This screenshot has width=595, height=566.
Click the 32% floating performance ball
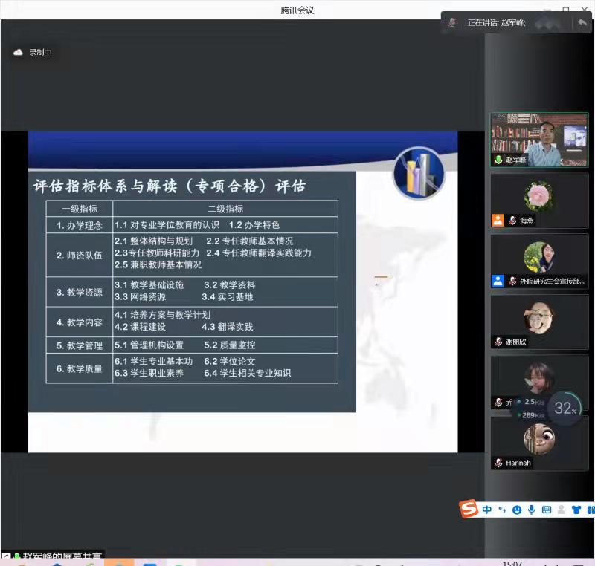565,408
